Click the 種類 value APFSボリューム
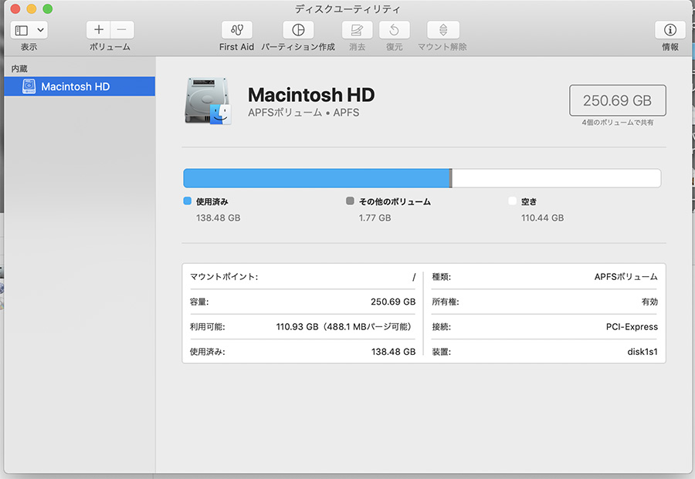The height and width of the screenshot is (479, 695). point(625,277)
